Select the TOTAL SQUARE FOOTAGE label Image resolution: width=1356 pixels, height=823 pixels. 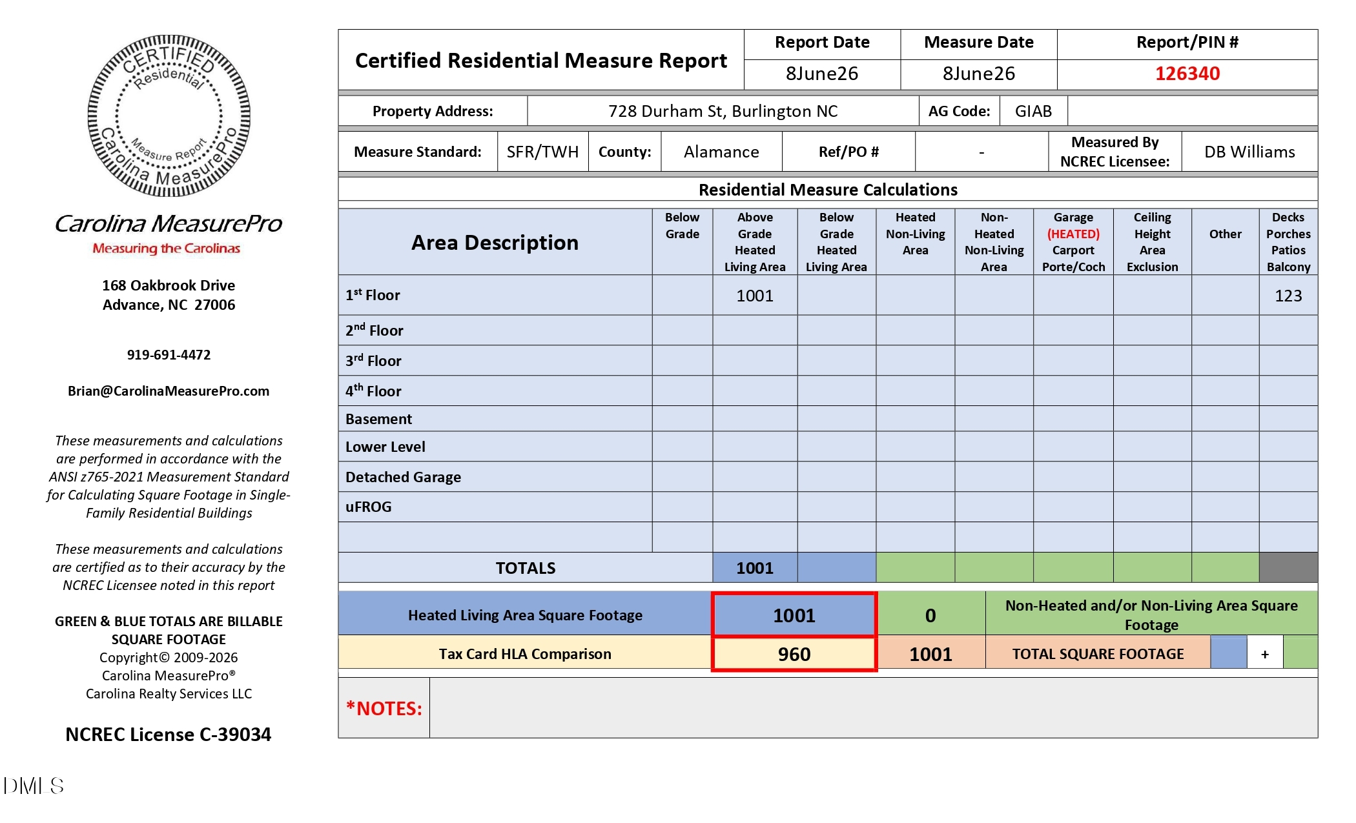[x=1098, y=654]
